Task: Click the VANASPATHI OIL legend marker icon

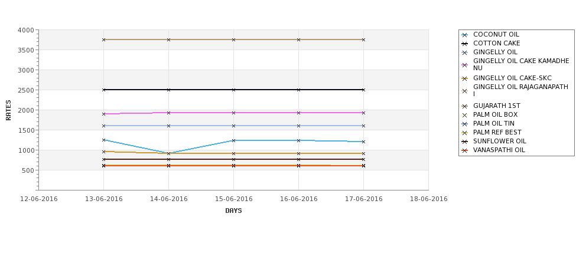Action: tap(465, 150)
